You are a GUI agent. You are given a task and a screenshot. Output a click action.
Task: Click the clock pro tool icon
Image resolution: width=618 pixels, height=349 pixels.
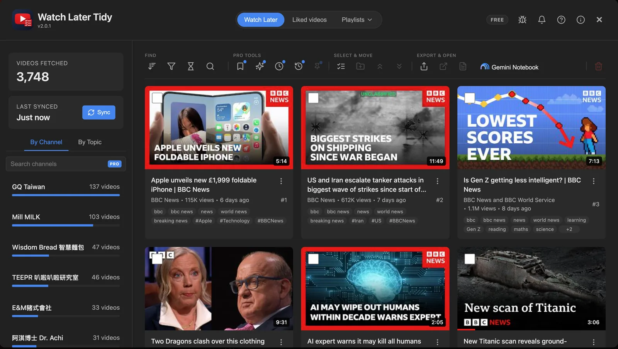pyautogui.click(x=279, y=66)
